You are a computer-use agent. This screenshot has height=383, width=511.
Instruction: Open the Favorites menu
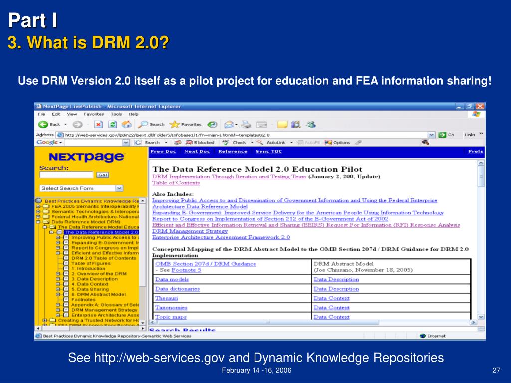[x=94, y=114]
